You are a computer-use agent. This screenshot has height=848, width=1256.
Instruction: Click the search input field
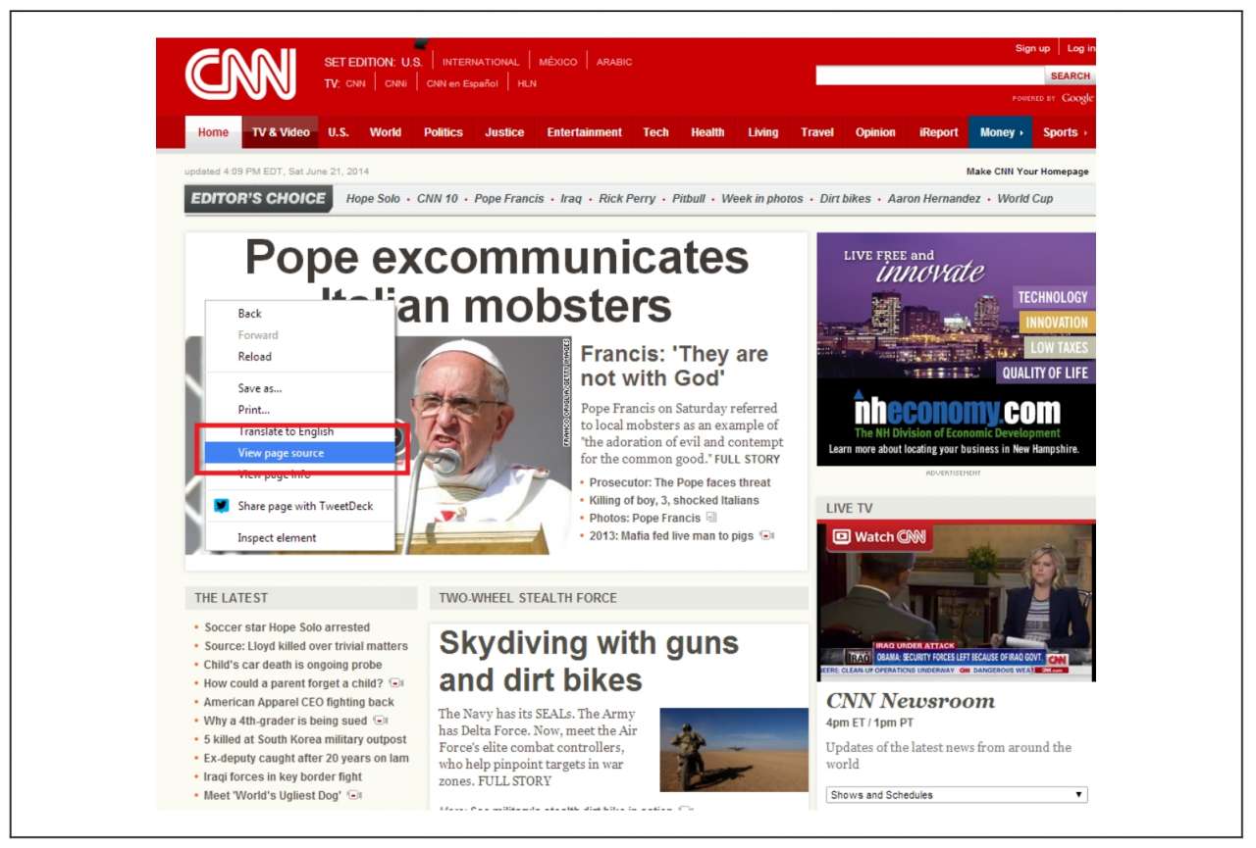point(929,75)
